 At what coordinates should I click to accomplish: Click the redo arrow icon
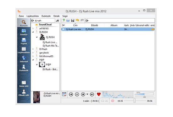click(x=82, y=20)
